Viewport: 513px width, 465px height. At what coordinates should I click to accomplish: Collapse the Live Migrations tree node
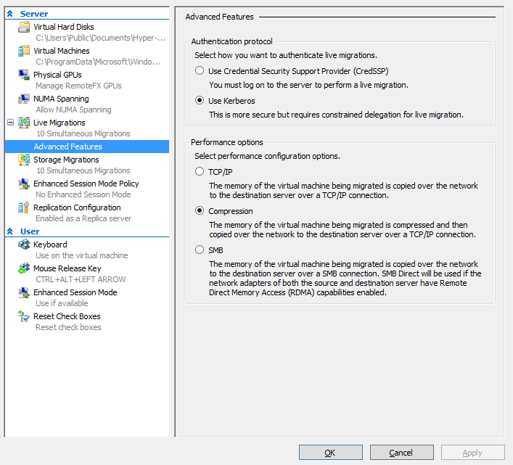click(10, 123)
